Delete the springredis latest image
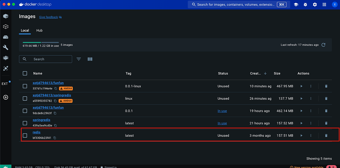 326,123
